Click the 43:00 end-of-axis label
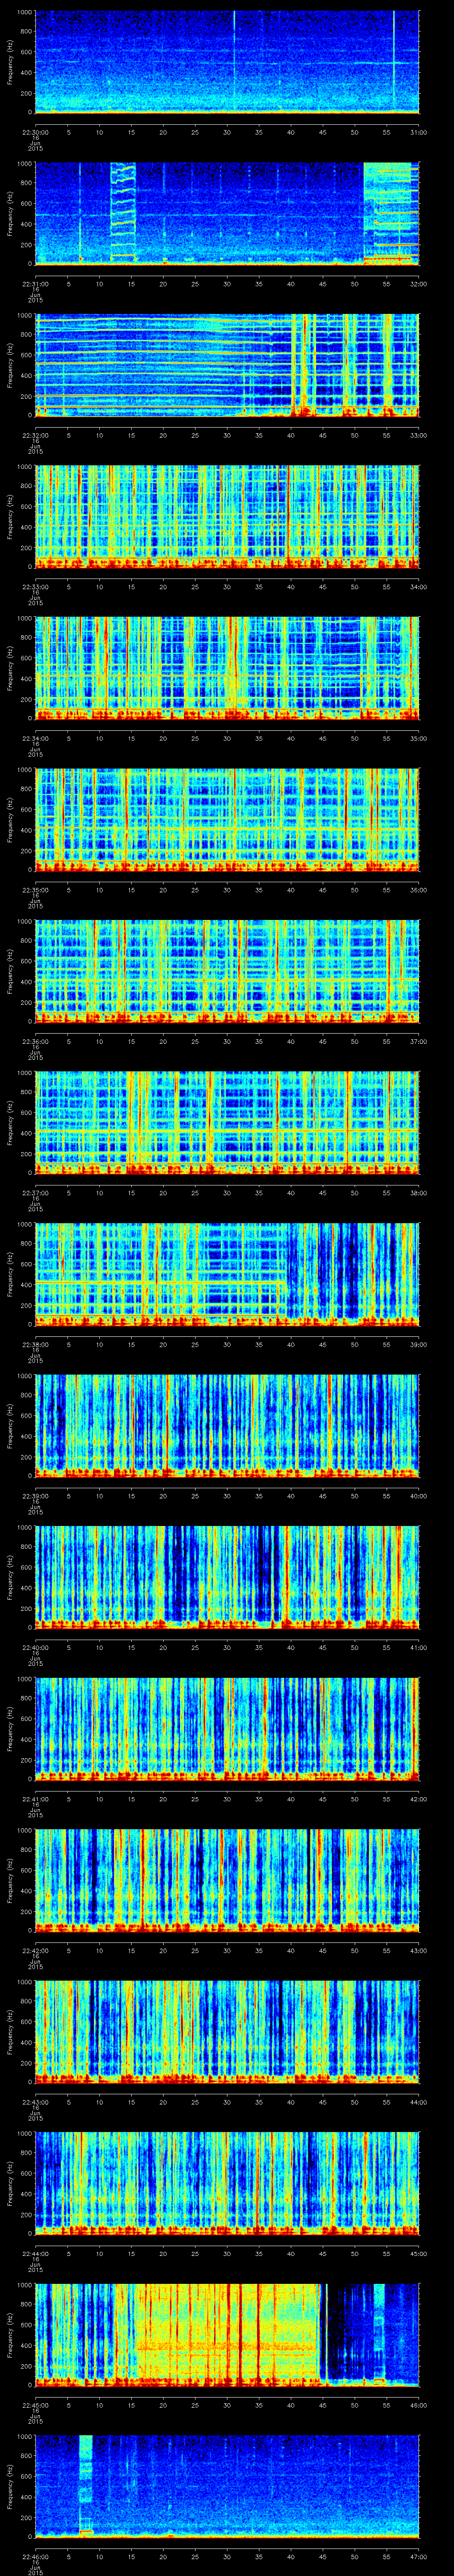The height and width of the screenshot is (2576, 454). (x=418, y=1950)
